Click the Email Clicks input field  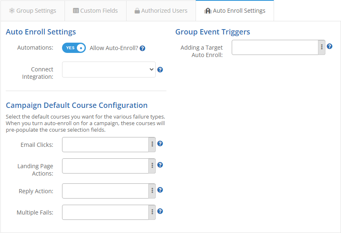[x=105, y=144]
